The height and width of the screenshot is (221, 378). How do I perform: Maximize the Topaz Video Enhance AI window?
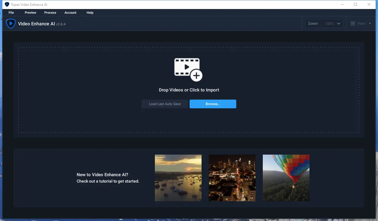point(356,4)
